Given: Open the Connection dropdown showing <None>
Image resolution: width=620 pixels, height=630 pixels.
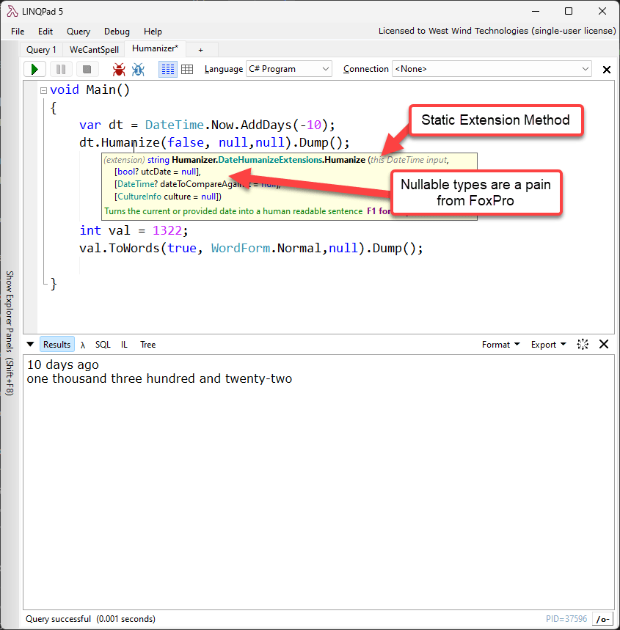Looking at the screenshot, I should (x=492, y=69).
